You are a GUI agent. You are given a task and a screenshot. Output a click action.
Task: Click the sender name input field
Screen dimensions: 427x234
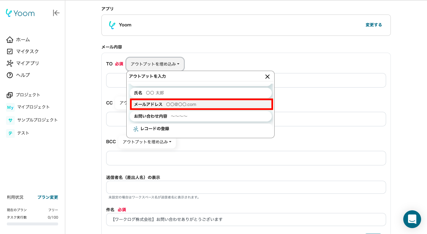click(246, 187)
